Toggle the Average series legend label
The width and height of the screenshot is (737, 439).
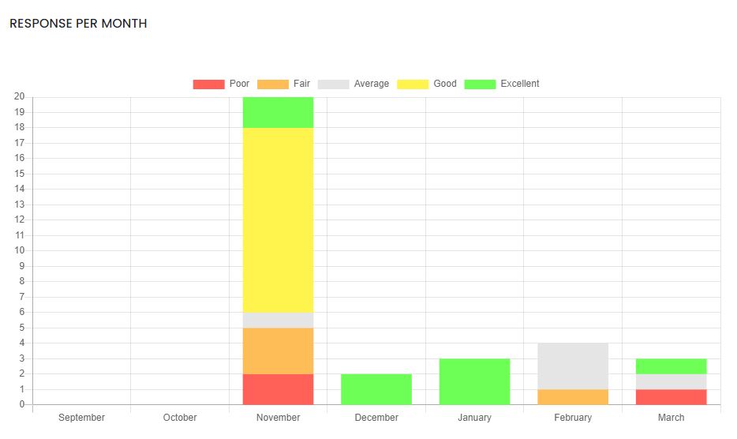[x=371, y=84]
